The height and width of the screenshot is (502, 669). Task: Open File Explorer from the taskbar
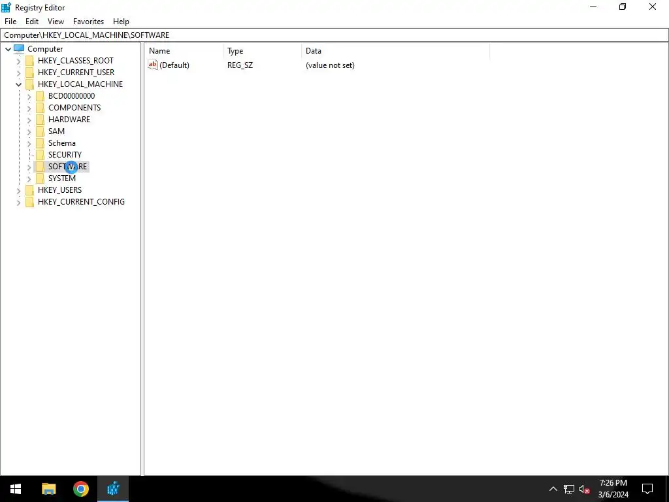click(x=48, y=489)
